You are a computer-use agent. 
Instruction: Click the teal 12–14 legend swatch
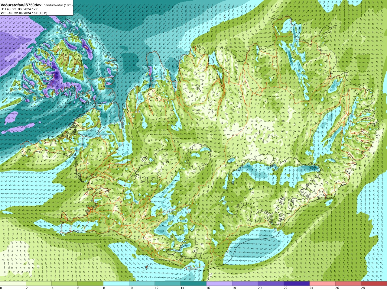tap(168, 283)
